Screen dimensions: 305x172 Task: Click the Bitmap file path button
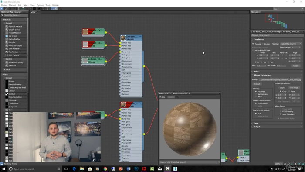[280, 79]
